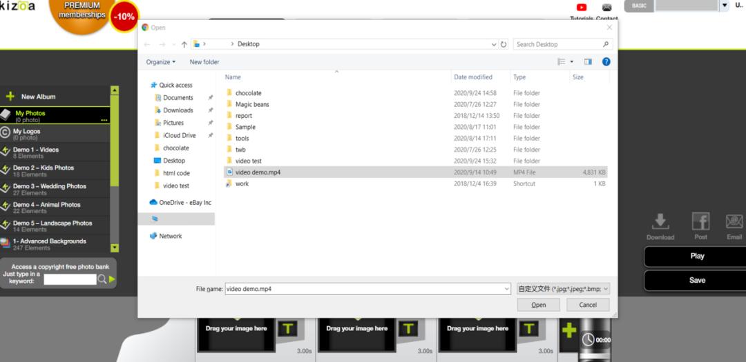Click the Download icon in Kizoa

click(x=660, y=222)
